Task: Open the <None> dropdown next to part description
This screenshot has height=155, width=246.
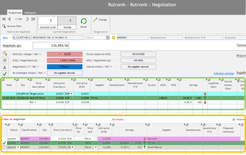Action: (108, 38)
